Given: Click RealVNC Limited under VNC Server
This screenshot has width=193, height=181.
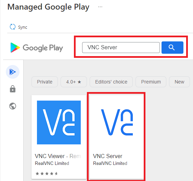Looking at the screenshot, I should tap(110, 164).
